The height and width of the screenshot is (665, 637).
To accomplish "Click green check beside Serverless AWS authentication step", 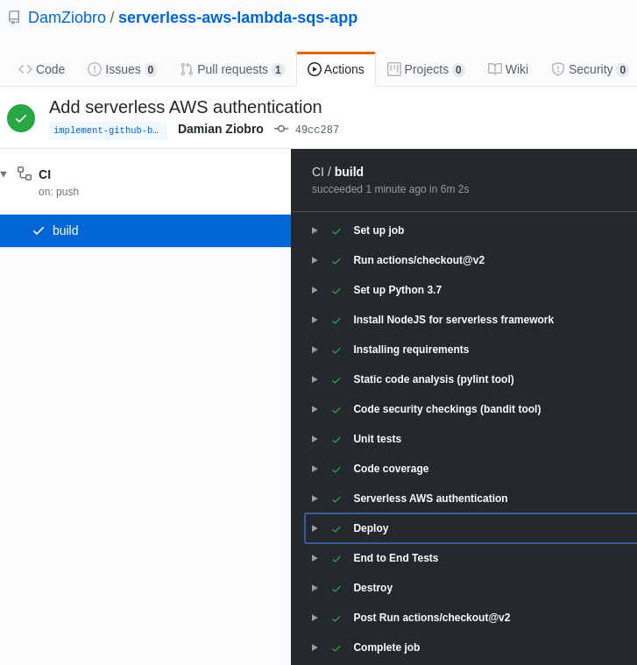I will [336, 499].
